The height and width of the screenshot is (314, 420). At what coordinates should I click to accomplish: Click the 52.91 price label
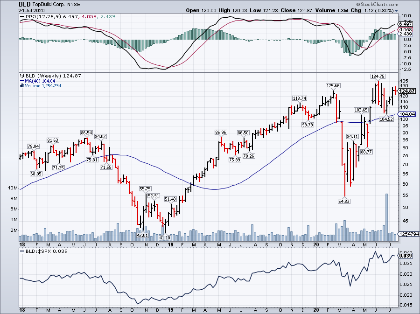click(154, 195)
